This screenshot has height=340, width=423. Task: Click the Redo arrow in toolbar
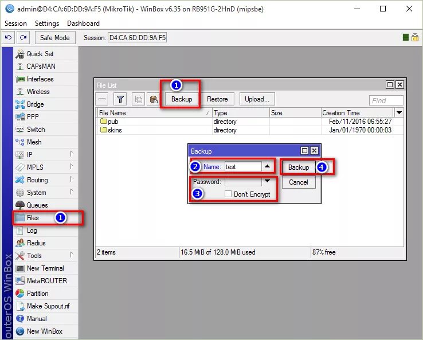click(x=23, y=37)
